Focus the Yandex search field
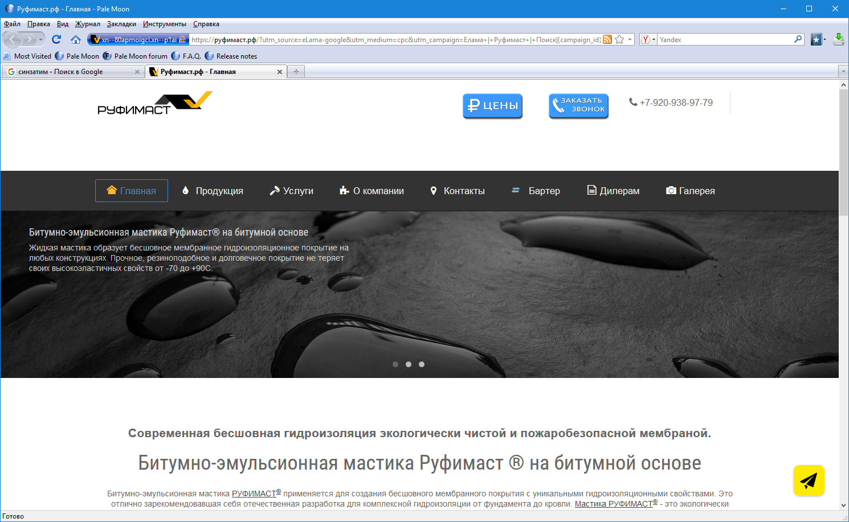The height and width of the screenshot is (522, 849). [725, 40]
